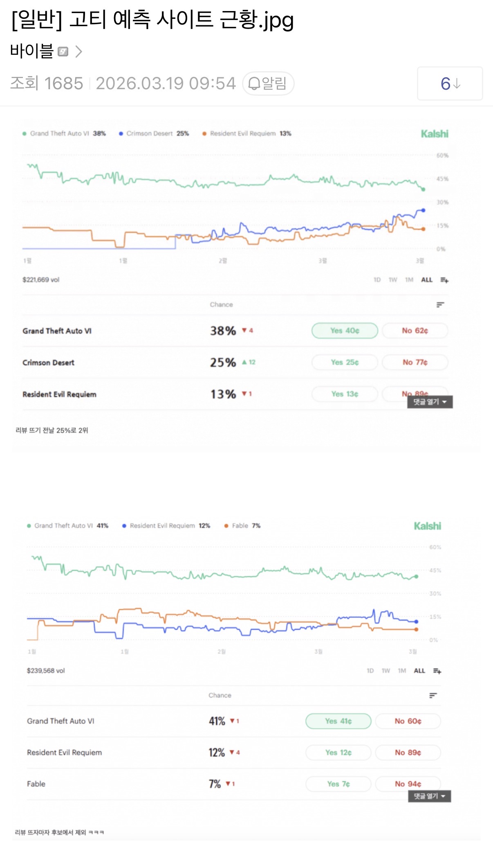Select Yes 7¢ for Fable

(338, 784)
